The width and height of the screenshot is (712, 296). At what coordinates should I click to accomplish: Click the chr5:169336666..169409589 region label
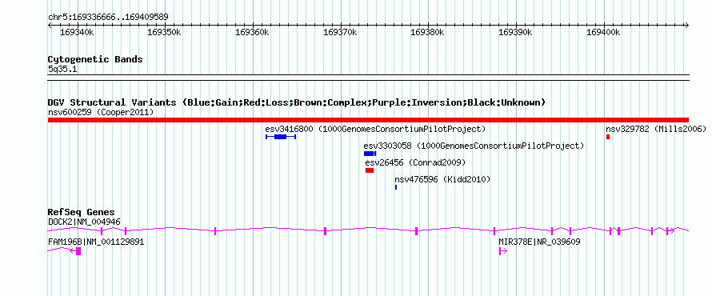pyautogui.click(x=108, y=18)
